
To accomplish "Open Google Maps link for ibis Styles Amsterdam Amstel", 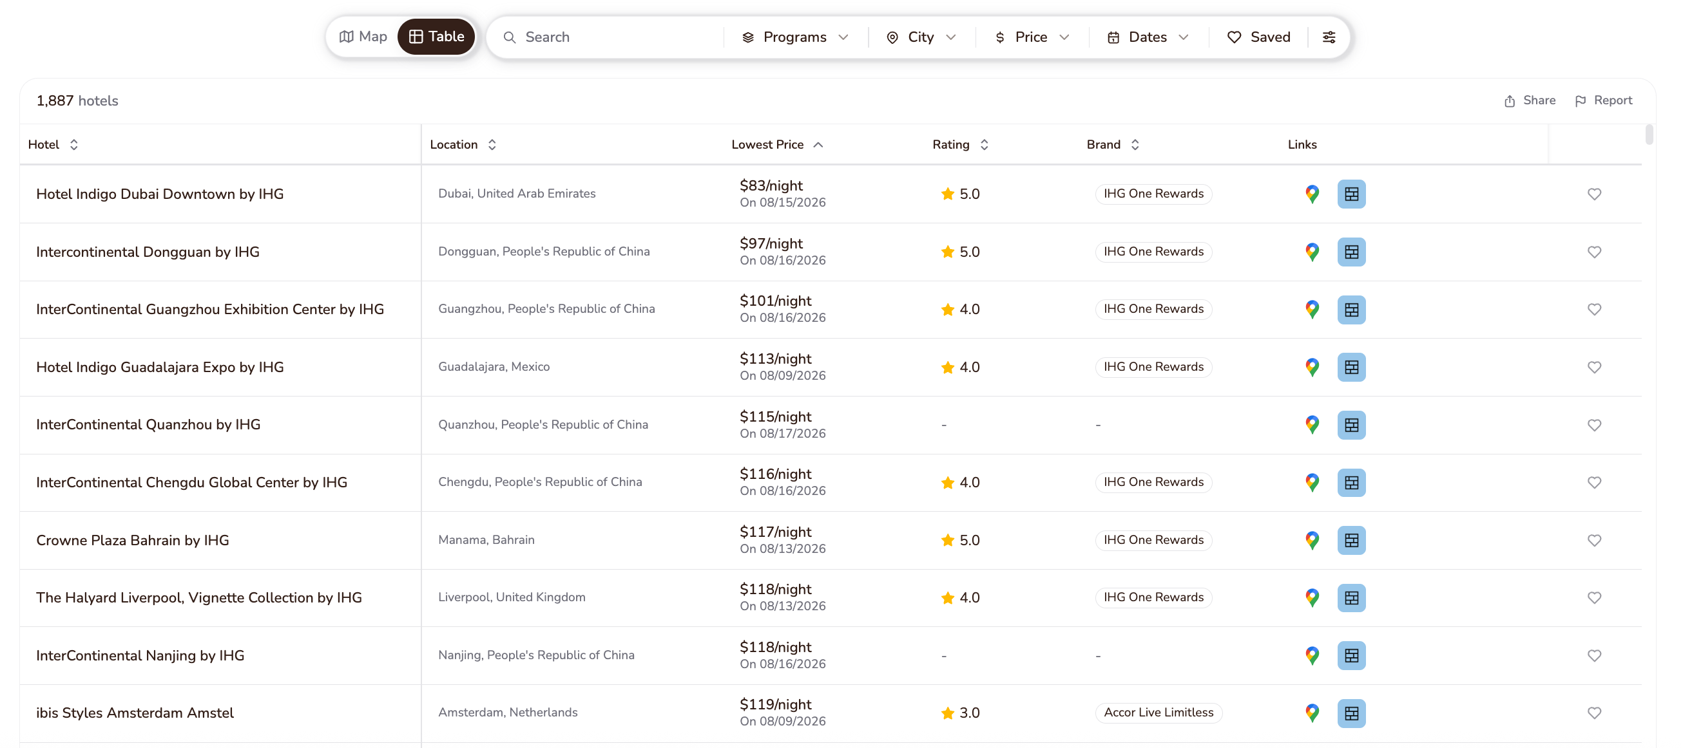I will click(1312, 713).
